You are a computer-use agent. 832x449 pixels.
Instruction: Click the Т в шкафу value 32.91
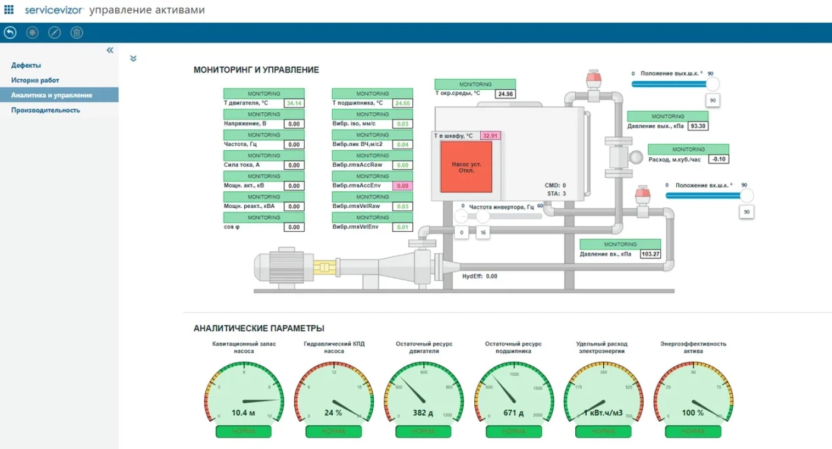[x=490, y=135]
